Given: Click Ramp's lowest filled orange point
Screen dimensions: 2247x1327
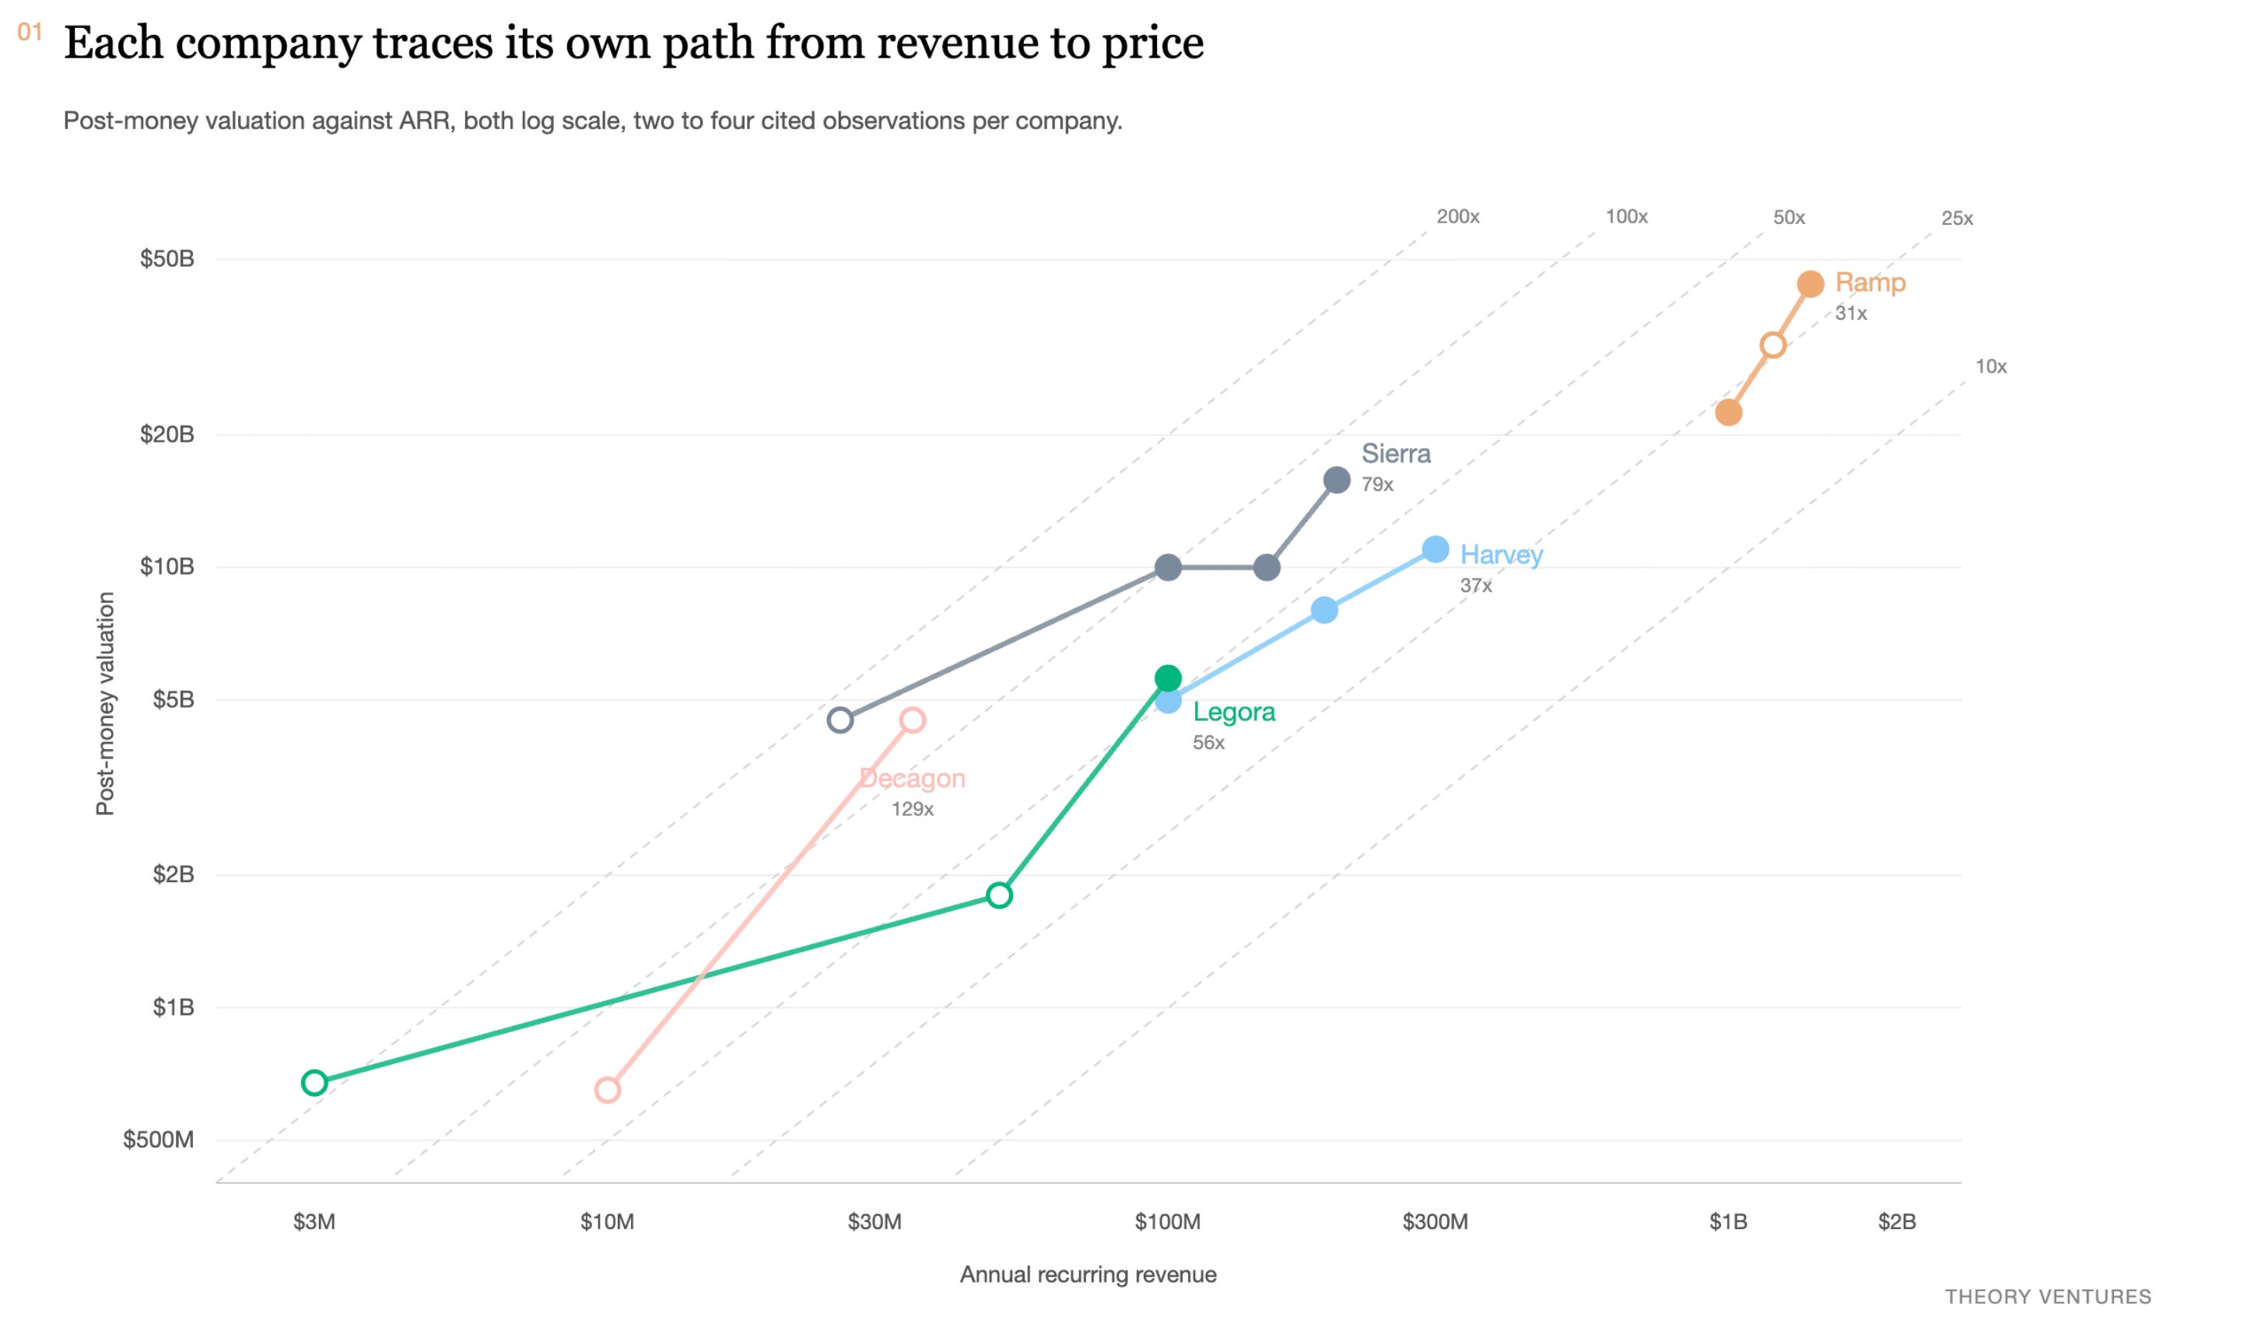Looking at the screenshot, I should 1728,412.
